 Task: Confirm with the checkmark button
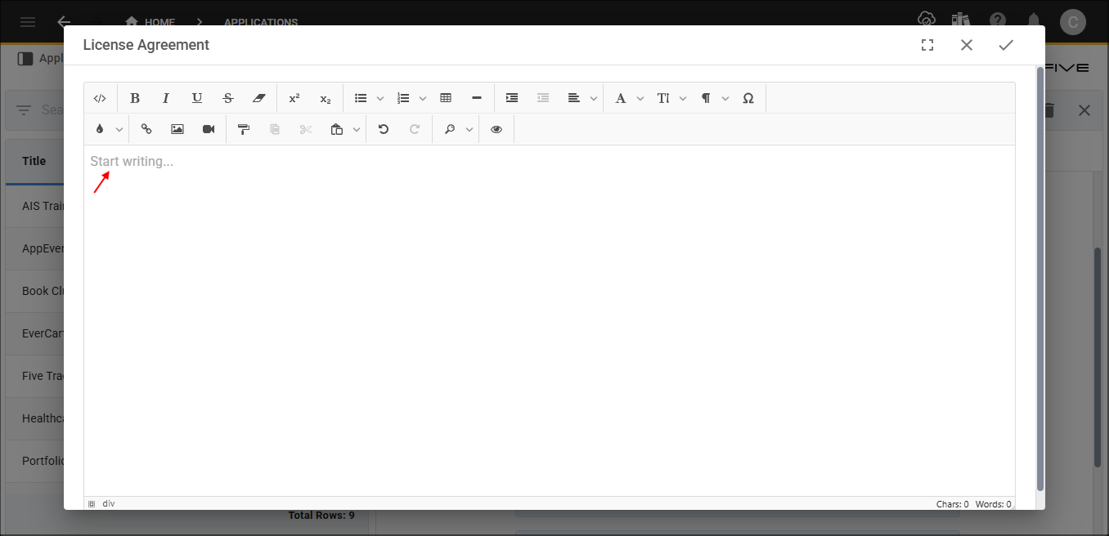pyautogui.click(x=1006, y=45)
